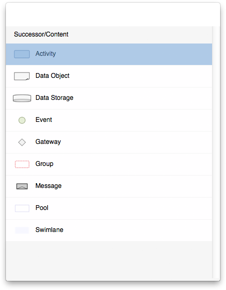The width and height of the screenshot is (226, 290).
Task: Choose the Data Object label
Action: [x=52, y=76]
